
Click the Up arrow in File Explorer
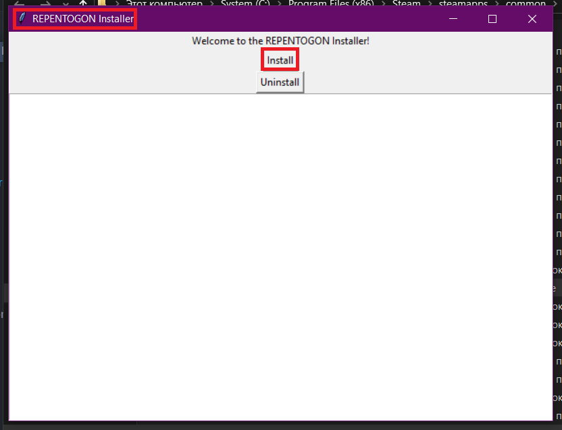83,3
